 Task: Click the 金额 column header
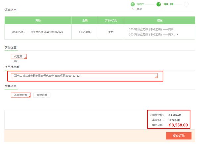click(x=85, y=20)
